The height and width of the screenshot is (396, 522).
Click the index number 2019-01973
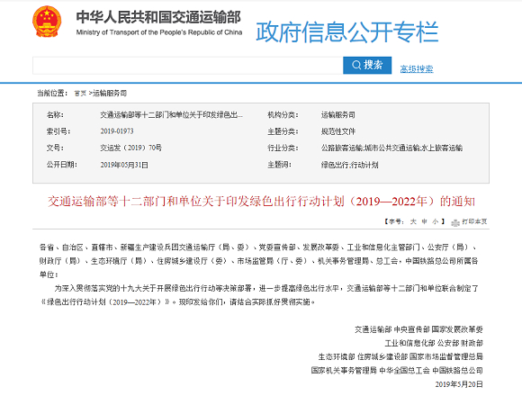(117, 131)
